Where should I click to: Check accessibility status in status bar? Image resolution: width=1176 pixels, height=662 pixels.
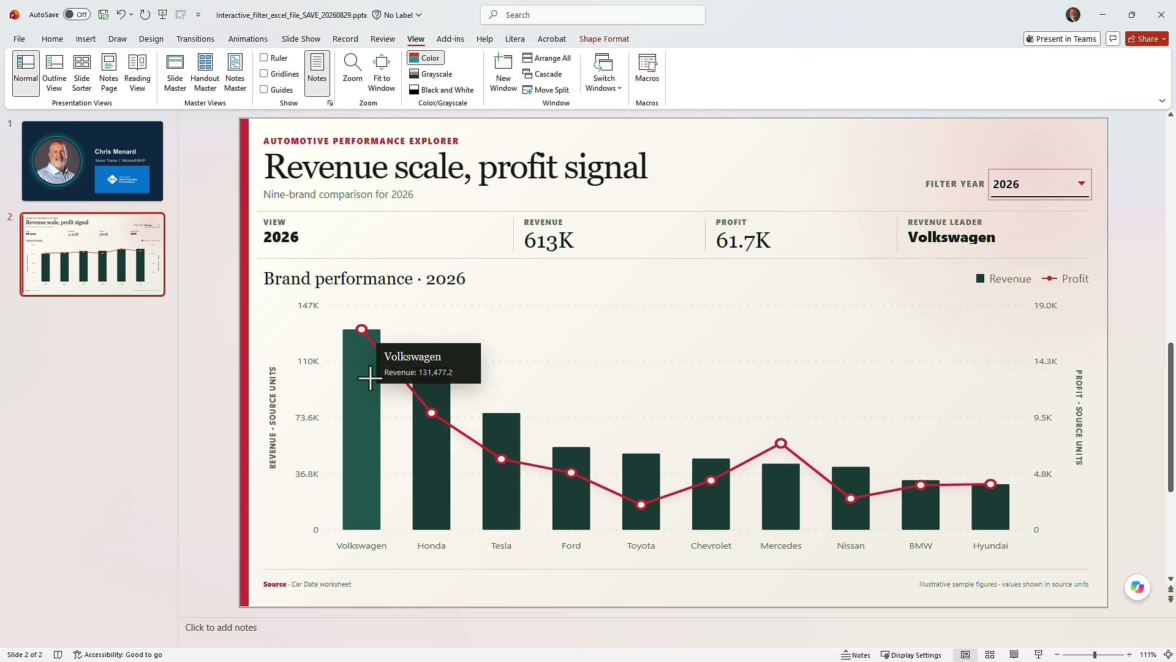coord(118,655)
